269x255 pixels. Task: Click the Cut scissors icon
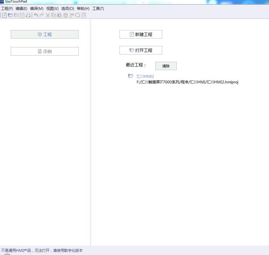[48, 15]
